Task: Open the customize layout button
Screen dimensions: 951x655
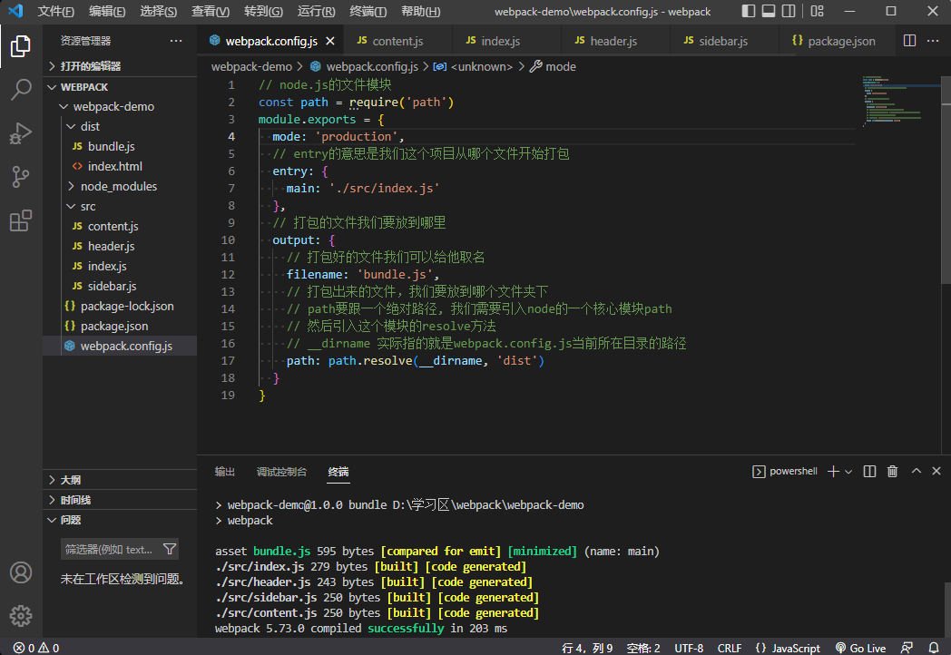Action: 818,11
